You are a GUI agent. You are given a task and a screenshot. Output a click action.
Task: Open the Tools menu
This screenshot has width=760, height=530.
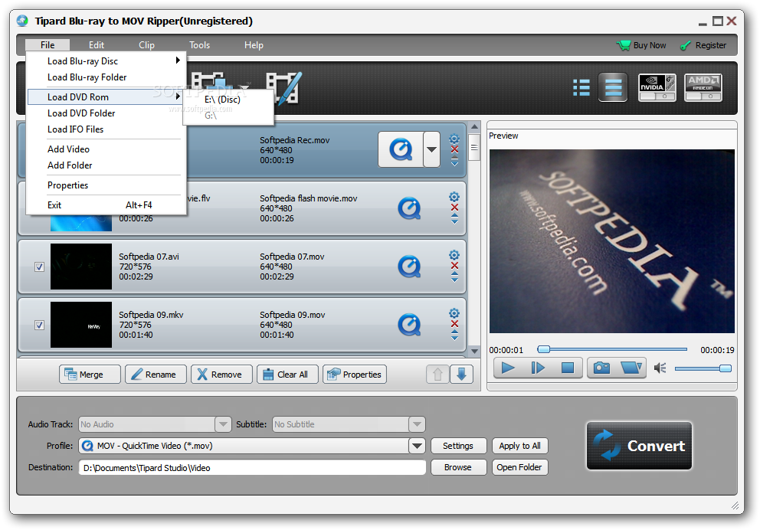pos(199,45)
